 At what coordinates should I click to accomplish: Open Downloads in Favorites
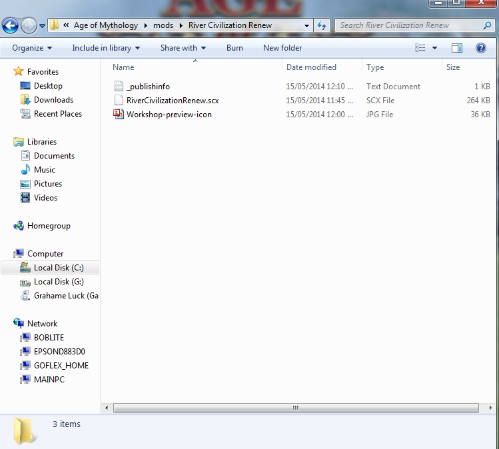(53, 100)
